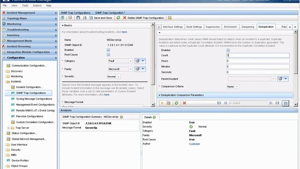The image size is (300, 169).
Task: Toggle the Deduplication Enabled checkbox
Action: pos(228,50)
